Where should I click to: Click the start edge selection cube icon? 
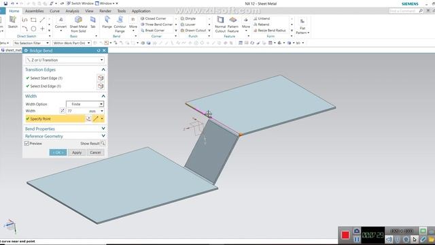coord(101,78)
